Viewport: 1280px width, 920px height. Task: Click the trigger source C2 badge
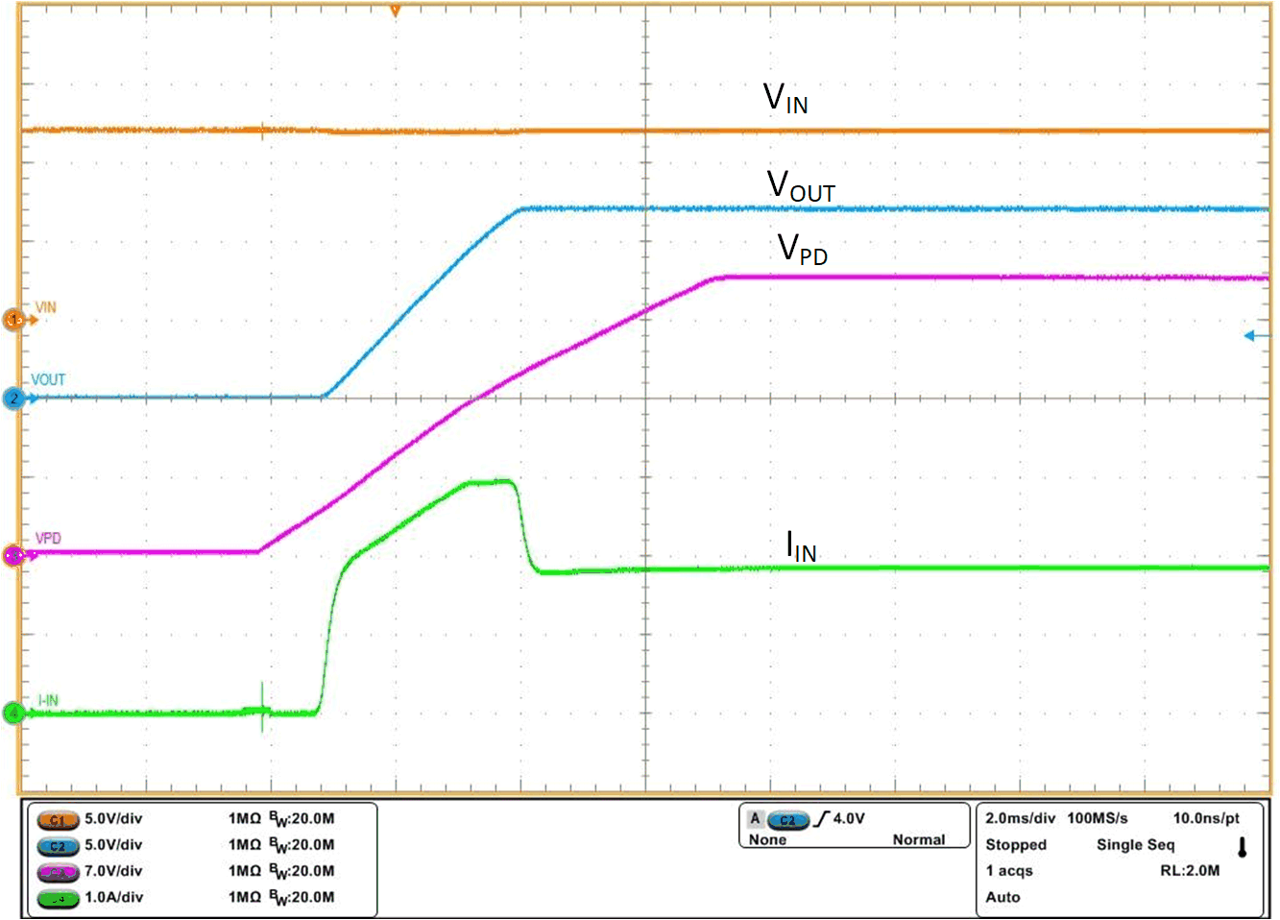point(787,819)
